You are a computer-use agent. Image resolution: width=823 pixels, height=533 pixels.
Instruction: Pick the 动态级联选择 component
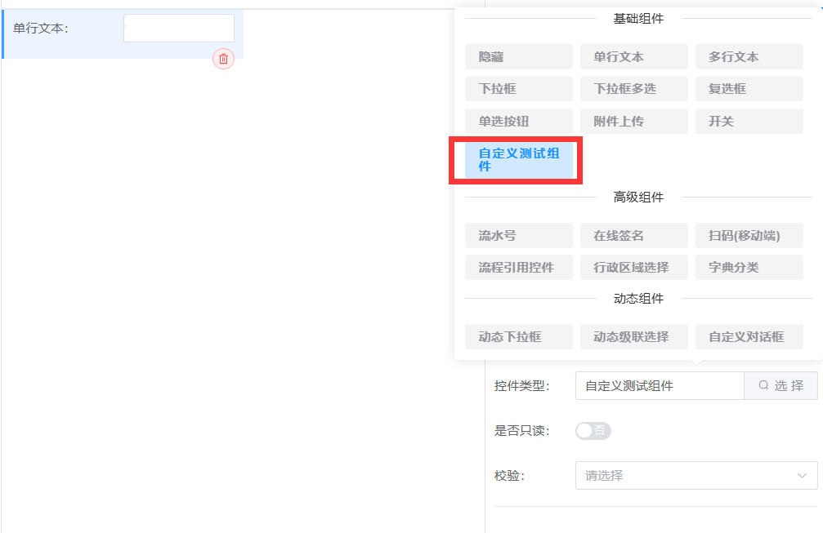click(634, 336)
